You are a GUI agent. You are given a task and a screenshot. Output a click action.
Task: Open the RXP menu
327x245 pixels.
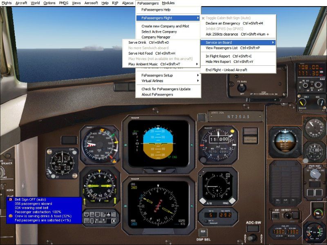(115, 3)
